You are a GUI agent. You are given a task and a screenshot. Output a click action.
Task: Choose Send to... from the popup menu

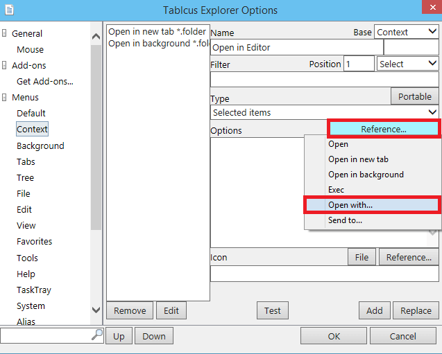(373, 220)
